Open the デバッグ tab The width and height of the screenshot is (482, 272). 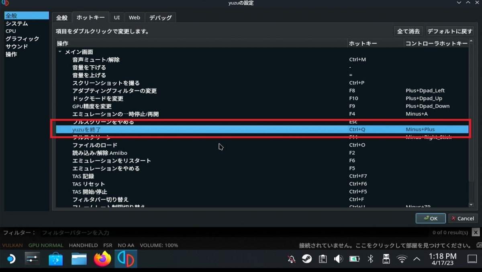point(160,18)
